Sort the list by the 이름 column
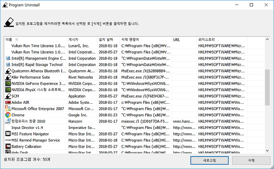 point(35,40)
